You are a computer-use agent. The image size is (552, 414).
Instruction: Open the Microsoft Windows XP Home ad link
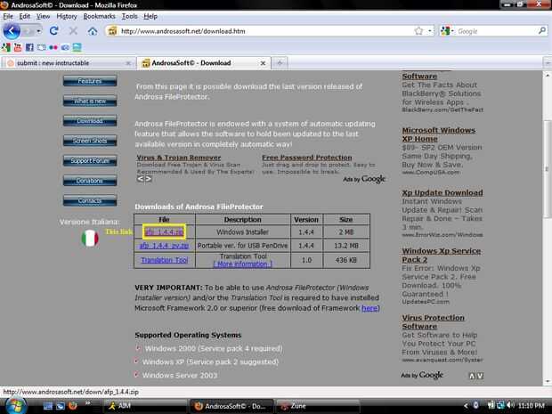[439, 134]
